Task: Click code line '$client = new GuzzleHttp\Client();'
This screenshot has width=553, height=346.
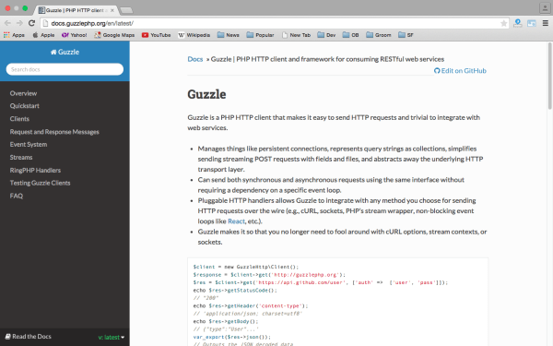Action: click(x=246, y=267)
